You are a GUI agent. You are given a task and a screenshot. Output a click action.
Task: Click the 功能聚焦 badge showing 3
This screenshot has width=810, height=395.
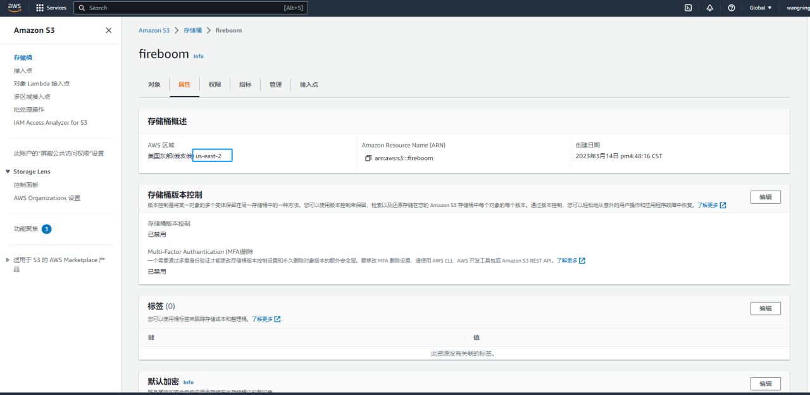pos(46,229)
